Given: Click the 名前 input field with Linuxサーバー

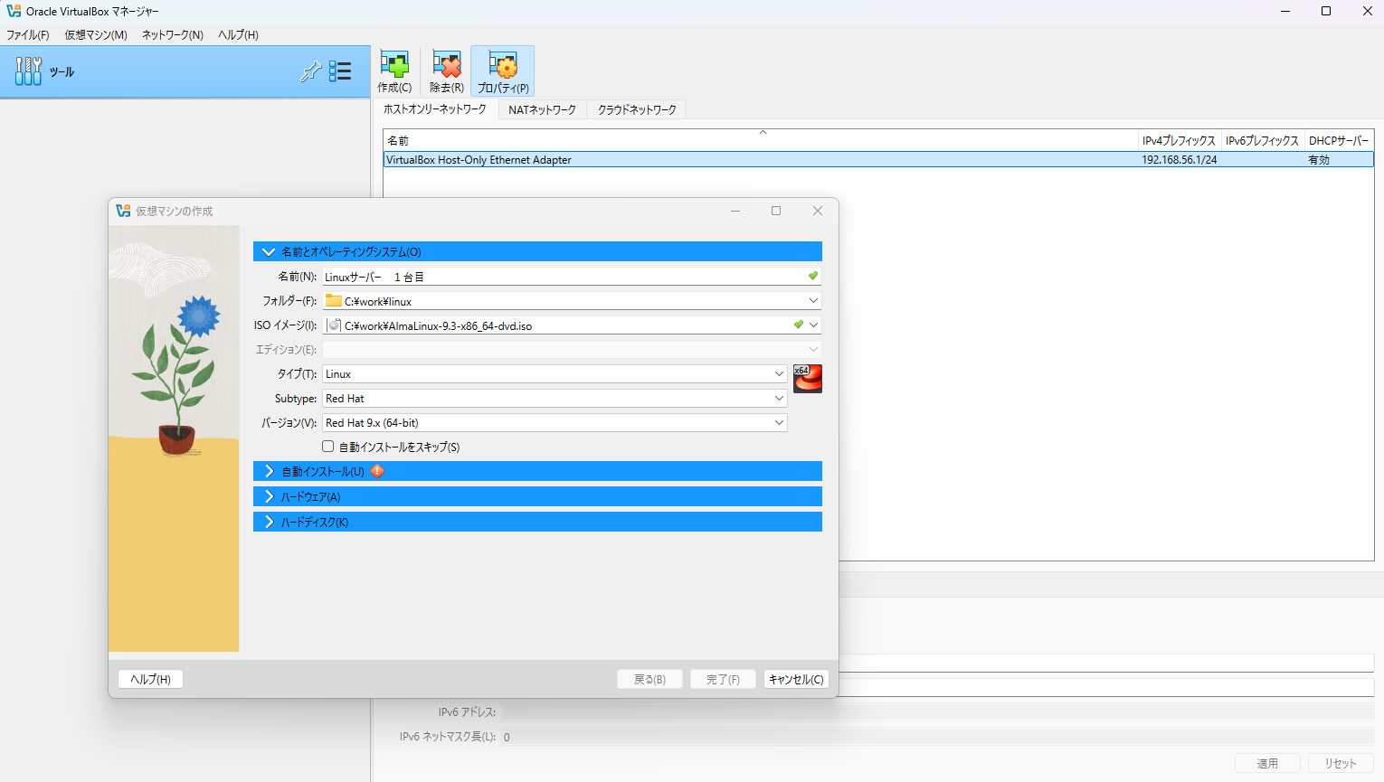Looking at the screenshot, I should [x=561, y=277].
